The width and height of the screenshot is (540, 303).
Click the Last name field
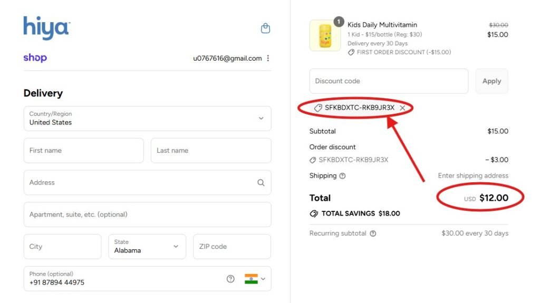tap(211, 151)
